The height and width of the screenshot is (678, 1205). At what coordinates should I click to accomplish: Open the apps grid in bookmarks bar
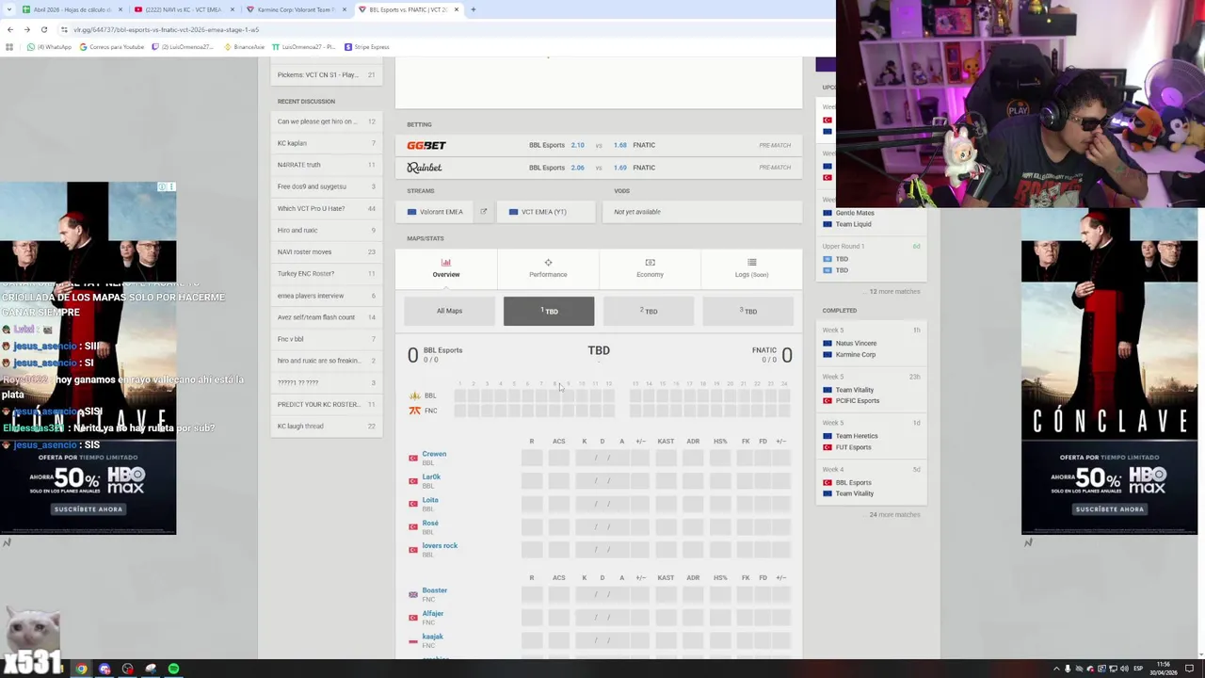click(x=9, y=47)
